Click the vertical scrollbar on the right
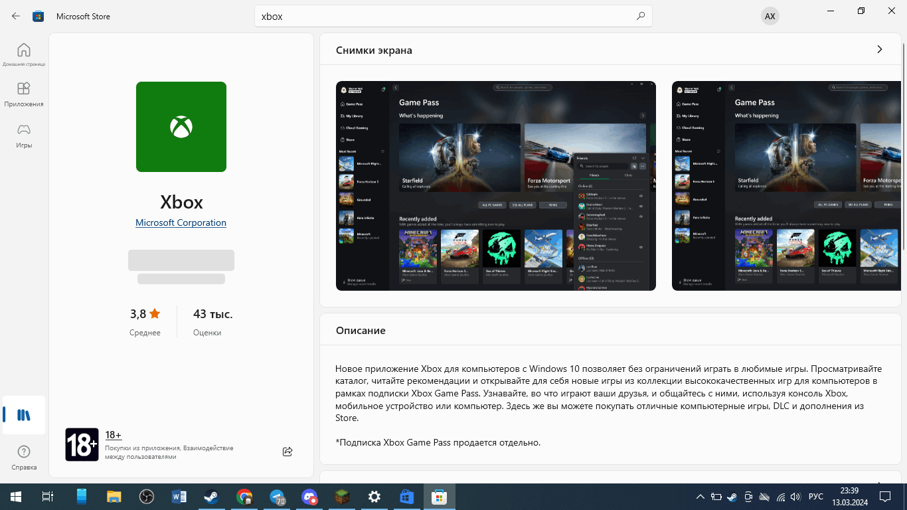 [904, 146]
